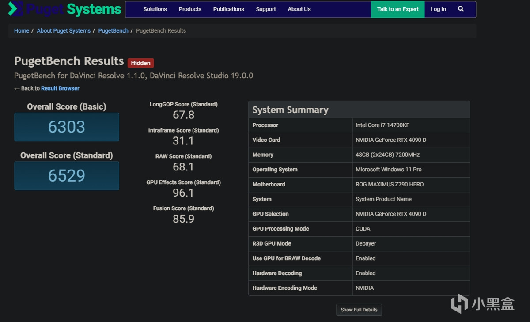Click Talk to an Expert button

pyautogui.click(x=398, y=9)
